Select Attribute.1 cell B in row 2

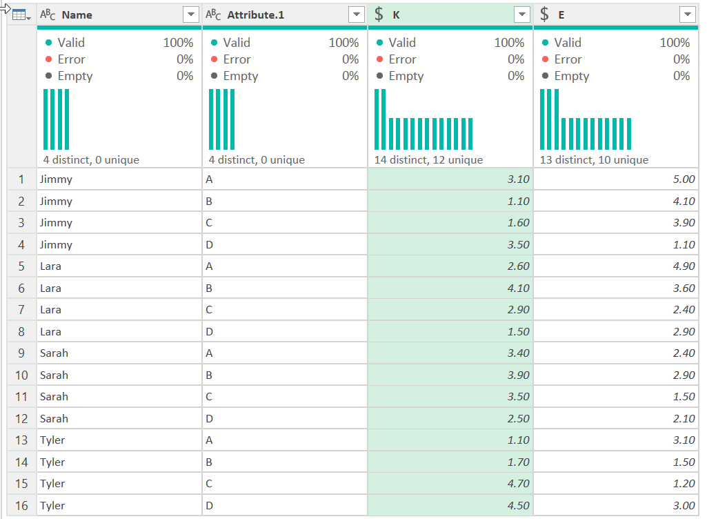pyautogui.click(x=284, y=201)
